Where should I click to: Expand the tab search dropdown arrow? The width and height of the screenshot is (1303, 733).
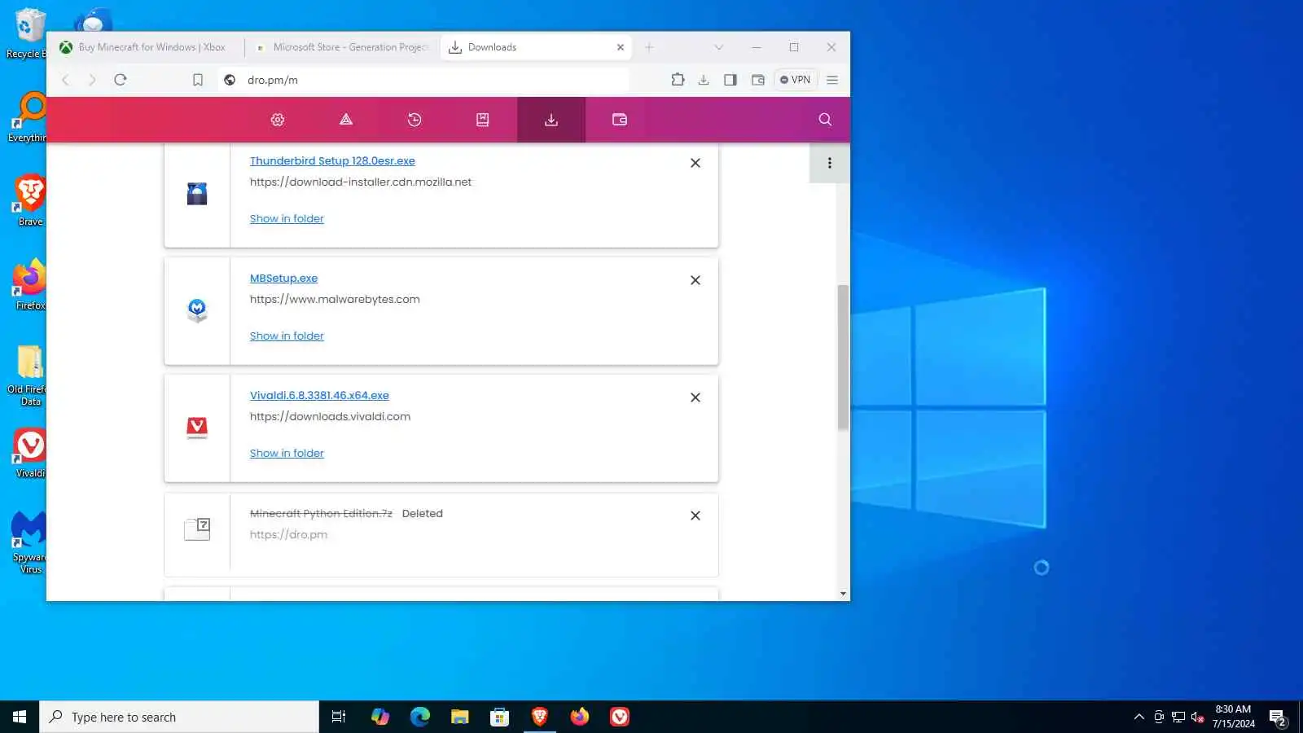[x=718, y=47]
